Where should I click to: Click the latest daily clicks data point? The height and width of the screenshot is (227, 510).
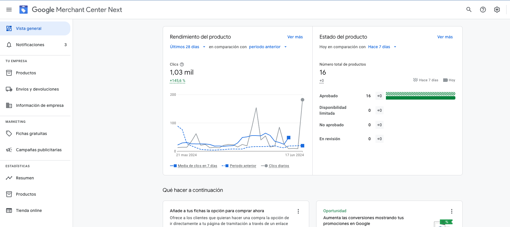(303, 100)
